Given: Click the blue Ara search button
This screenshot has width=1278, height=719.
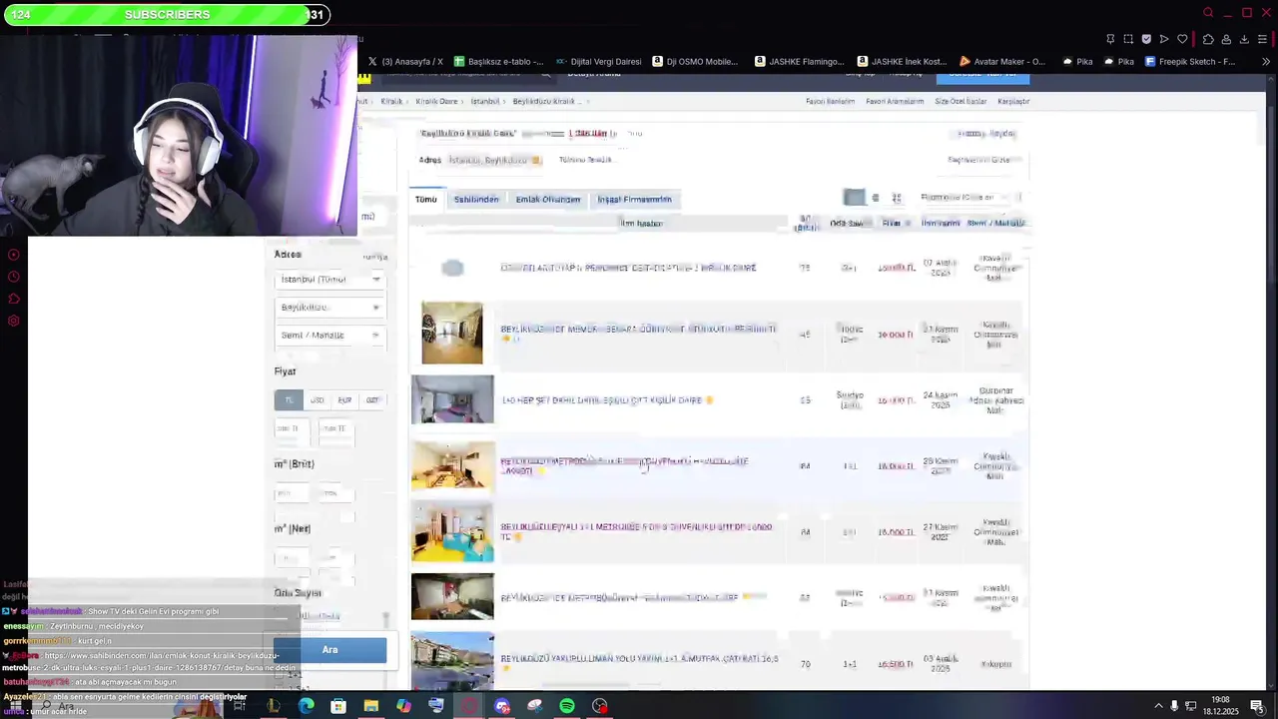Looking at the screenshot, I should [x=329, y=650].
